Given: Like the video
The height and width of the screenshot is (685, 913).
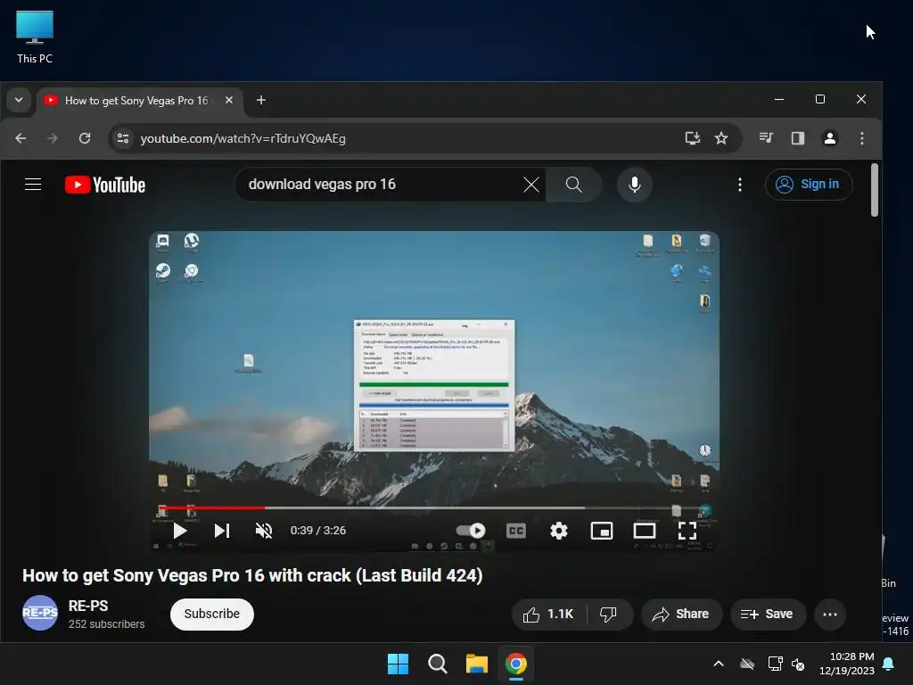Looking at the screenshot, I should point(548,614).
